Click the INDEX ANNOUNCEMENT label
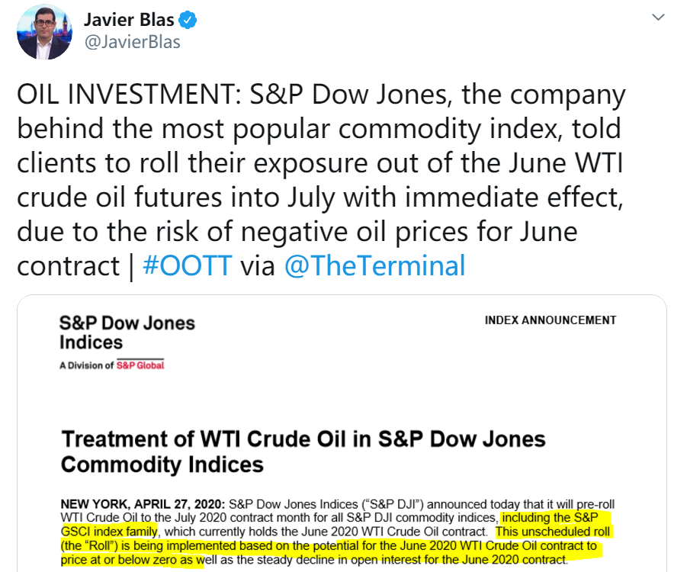 tap(550, 320)
